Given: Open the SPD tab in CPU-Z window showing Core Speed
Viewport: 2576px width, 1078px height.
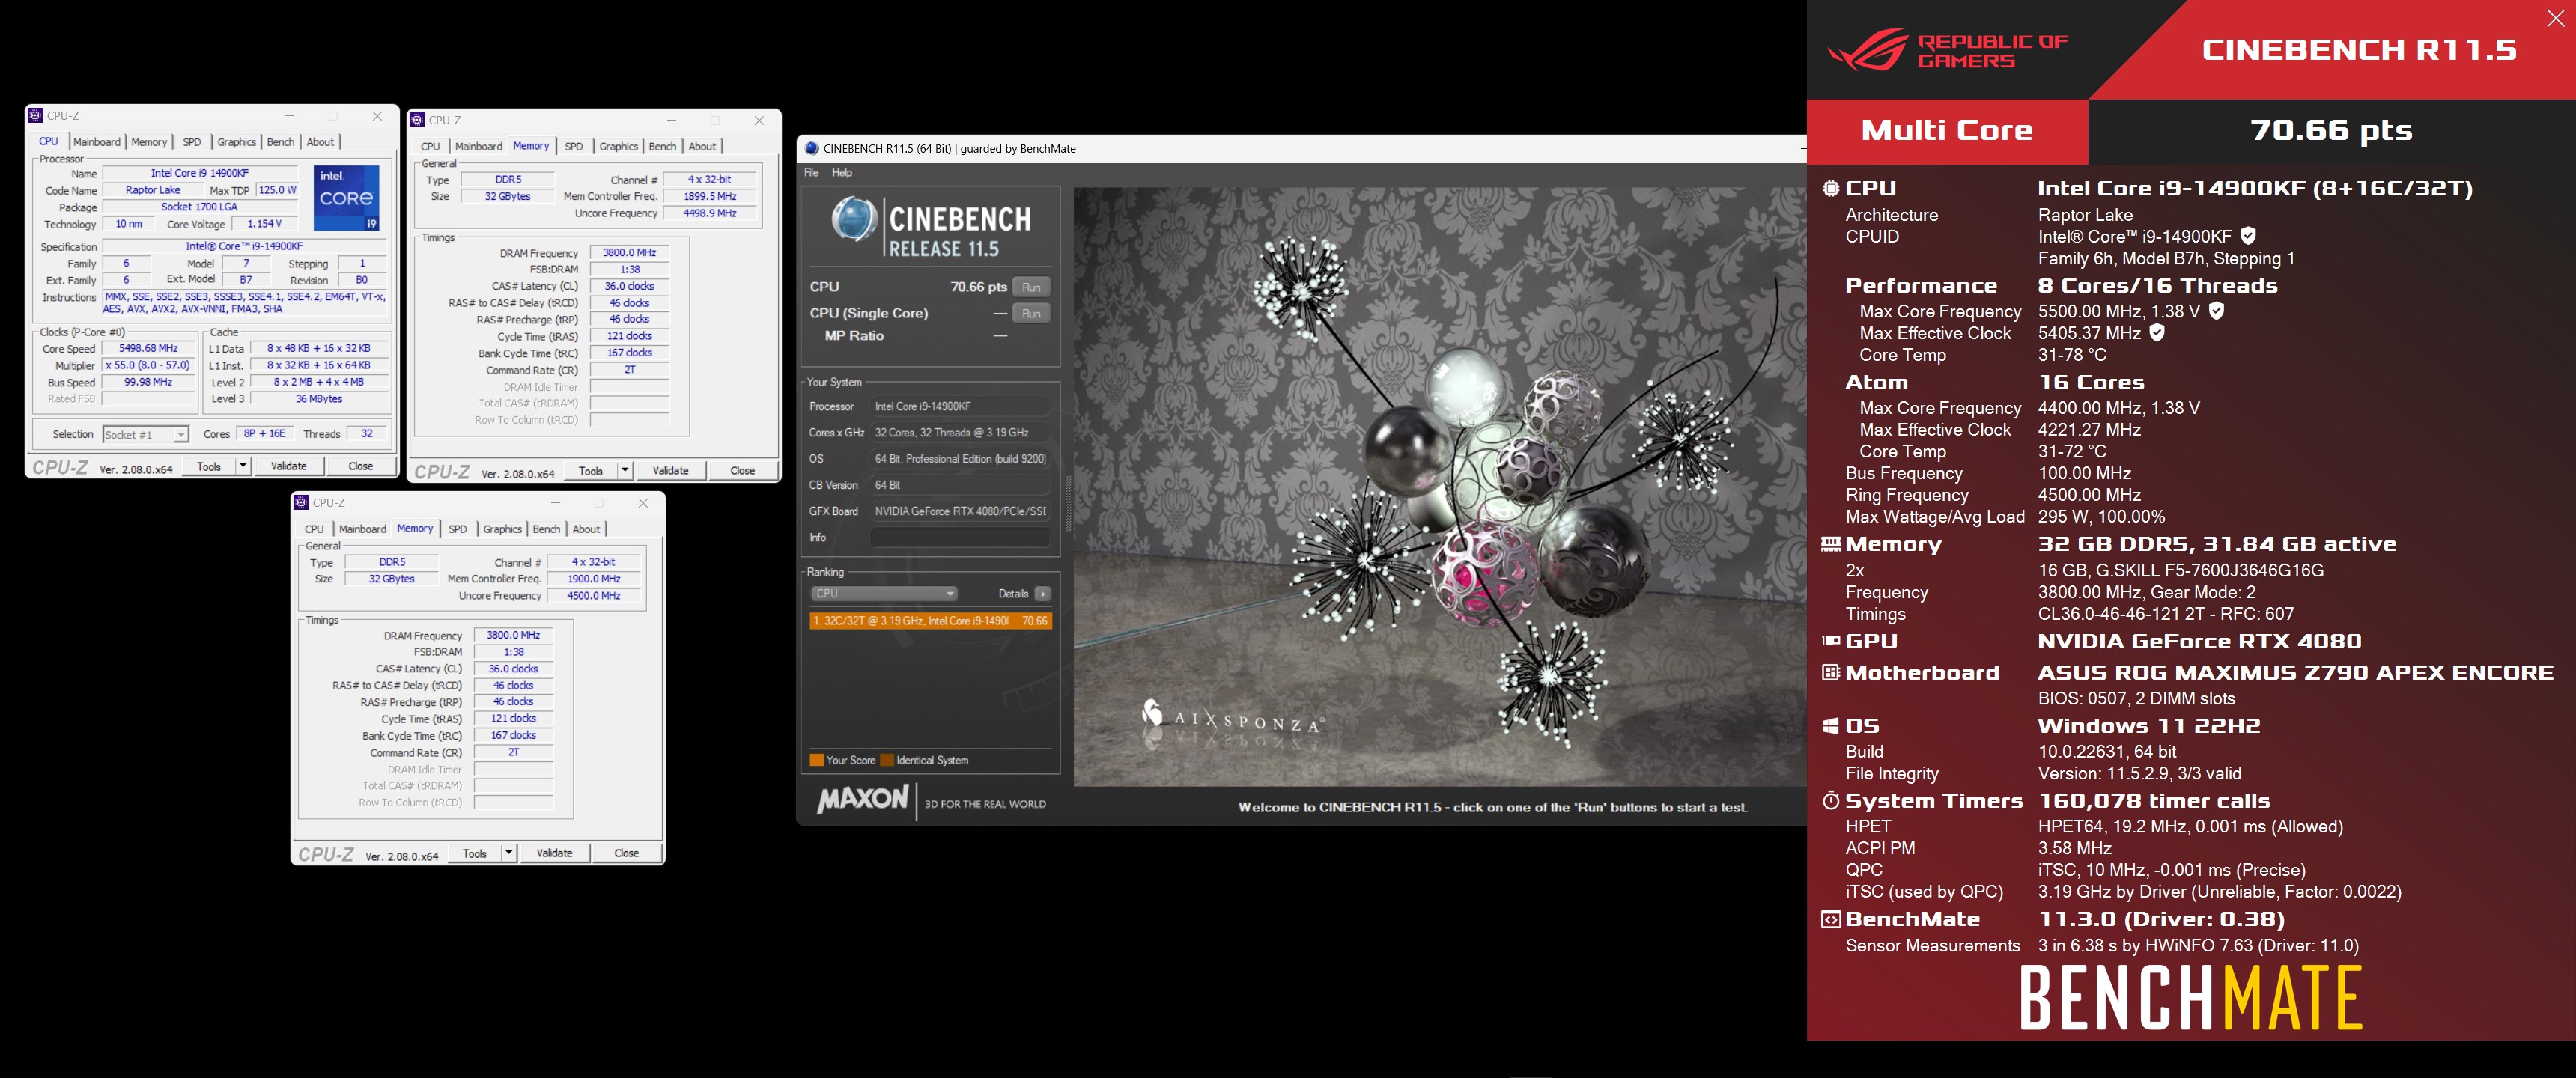Looking at the screenshot, I should click(x=192, y=142).
